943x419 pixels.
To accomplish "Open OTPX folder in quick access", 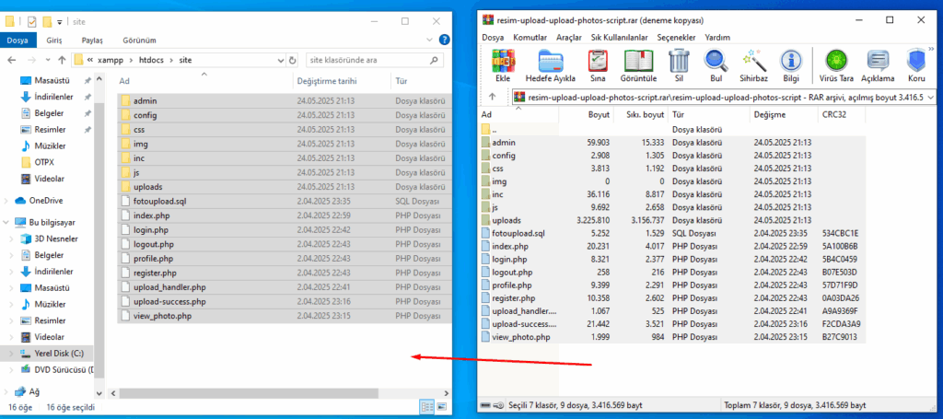I will (45, 162).
